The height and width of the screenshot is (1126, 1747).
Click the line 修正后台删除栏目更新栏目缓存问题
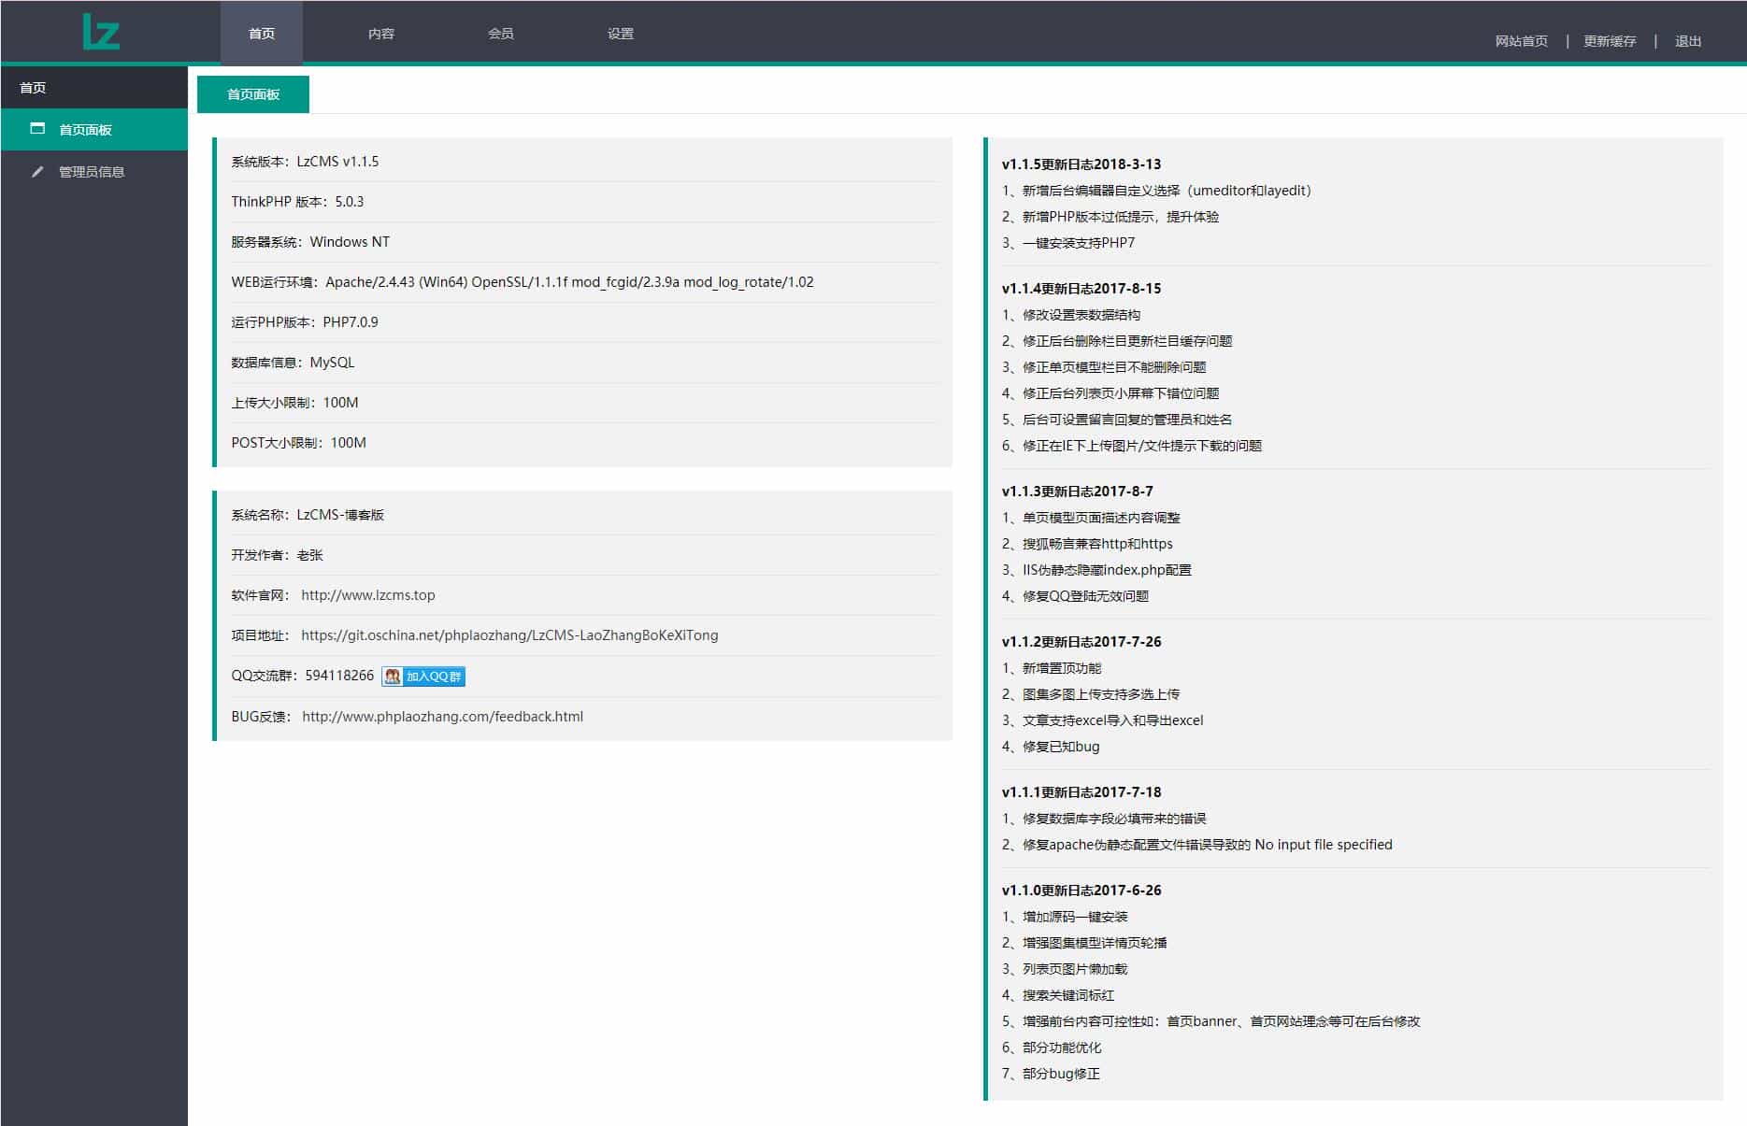click(1117, 341)
